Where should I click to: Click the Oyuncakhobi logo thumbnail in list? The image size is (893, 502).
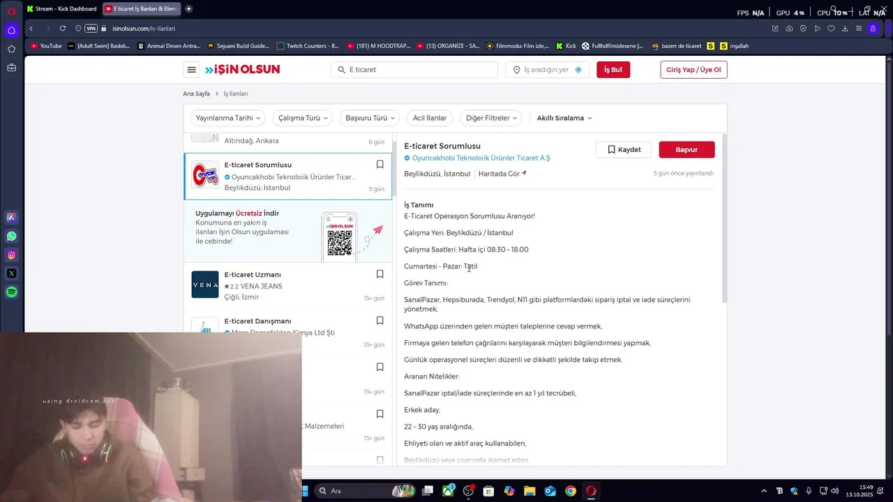click(x=205, y=176)
